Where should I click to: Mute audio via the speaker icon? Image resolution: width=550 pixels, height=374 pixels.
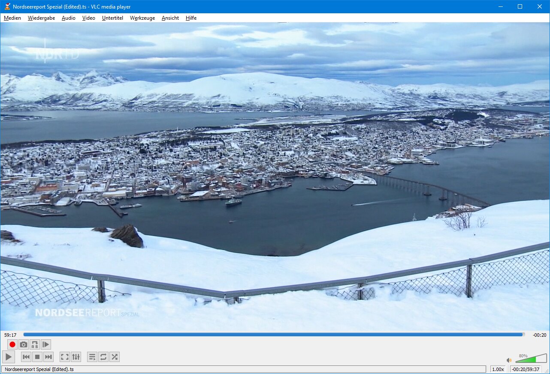[x=509, y=360]
